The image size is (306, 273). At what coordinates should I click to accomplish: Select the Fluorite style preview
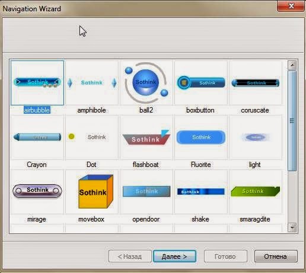201,137
